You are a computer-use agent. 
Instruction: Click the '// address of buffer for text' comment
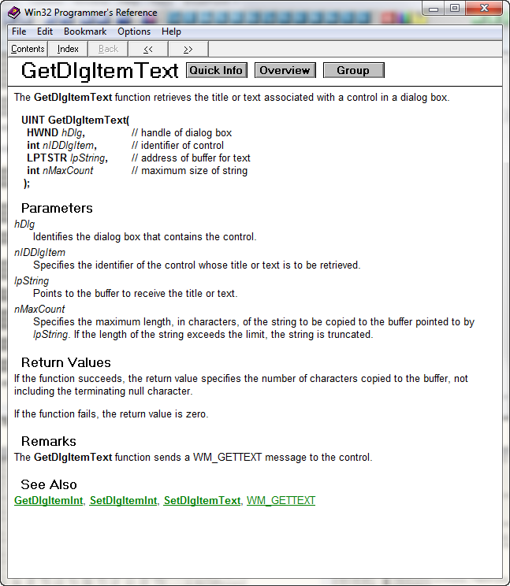(x=191, y=158)
